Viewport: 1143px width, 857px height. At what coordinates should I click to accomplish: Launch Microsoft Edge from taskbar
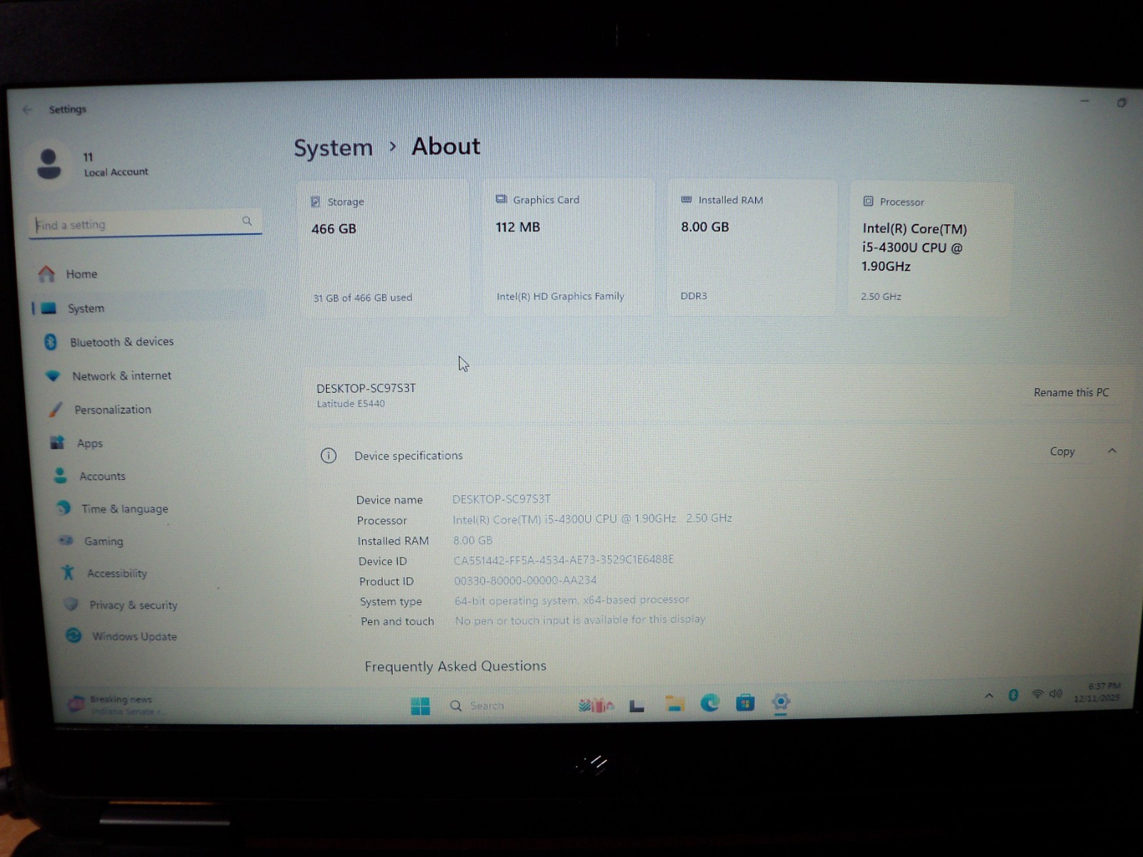coord(709,703)
